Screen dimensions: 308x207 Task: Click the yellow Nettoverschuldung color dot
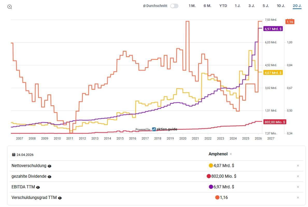pyautogui.click(x=211, y=166)
